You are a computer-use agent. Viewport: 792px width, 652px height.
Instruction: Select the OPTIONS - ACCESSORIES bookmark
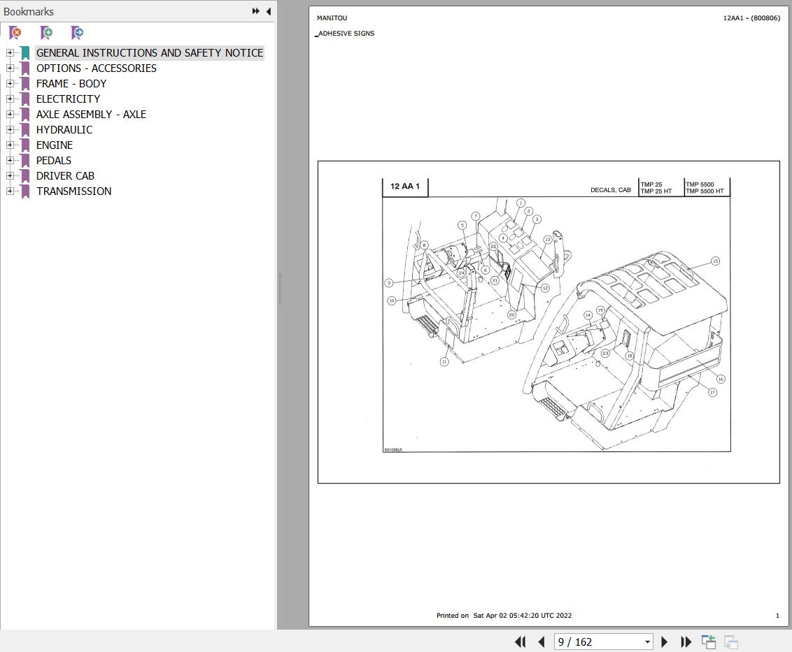[96, 68]
